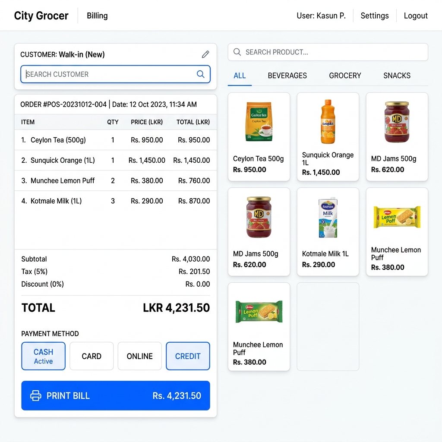Click quantity 2 in Munchee Lemon Puff row
The width and height of the screenshot is (442, 442).
point(113,181)
